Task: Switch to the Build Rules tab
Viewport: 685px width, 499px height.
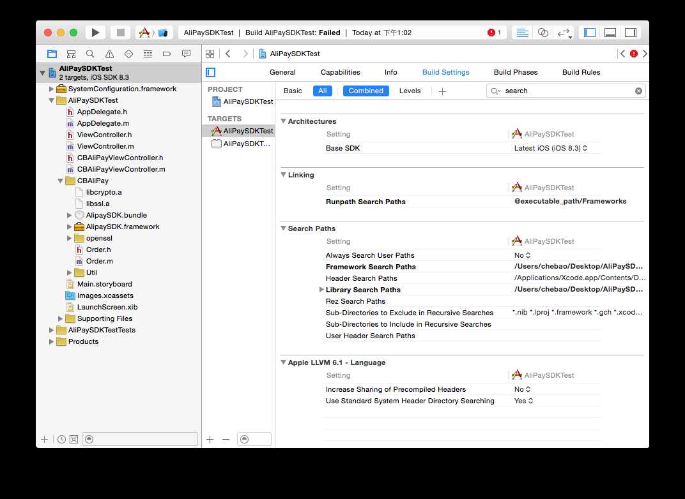Action: pos(581,72)
